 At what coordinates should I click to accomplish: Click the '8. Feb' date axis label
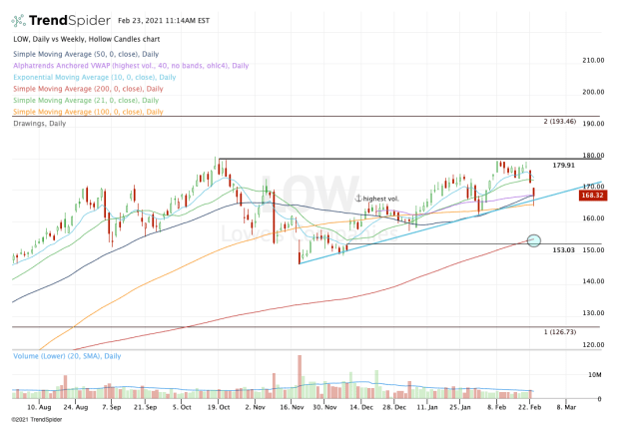(496, 407)
